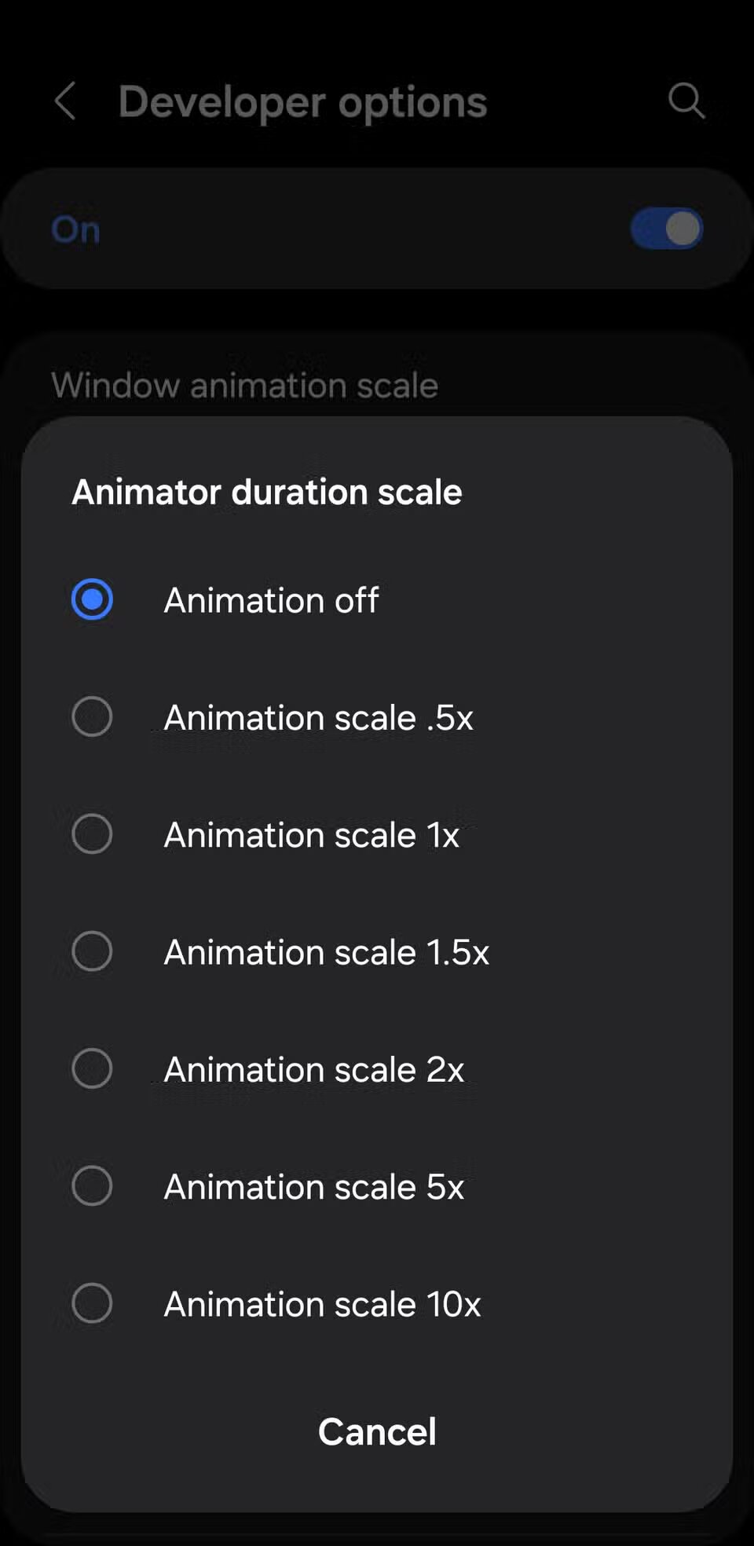Tap the "Animation scale .5x" text label
This screenshot has height=1546, width=754.
click(318, 718)
